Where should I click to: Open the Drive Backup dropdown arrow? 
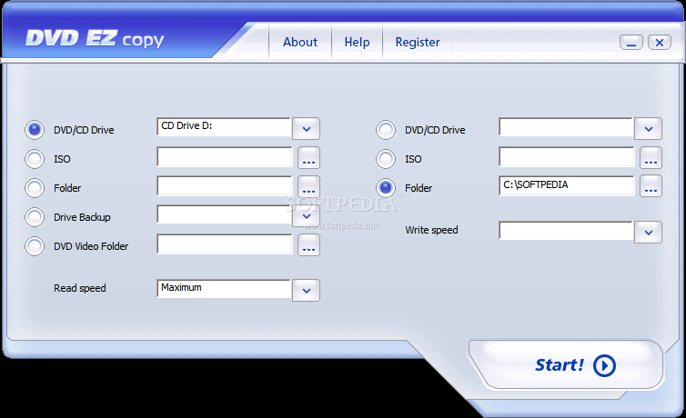click(307, 216)
